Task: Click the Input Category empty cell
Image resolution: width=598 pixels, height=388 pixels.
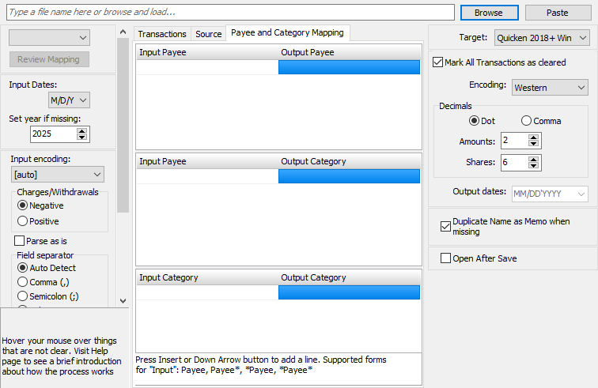Action: [x=207, y=292]
